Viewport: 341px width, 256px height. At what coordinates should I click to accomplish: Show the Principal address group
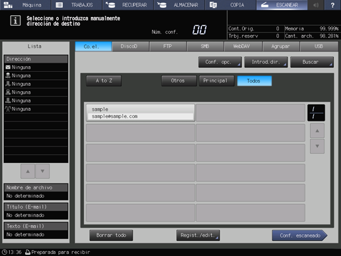(216, 80)
